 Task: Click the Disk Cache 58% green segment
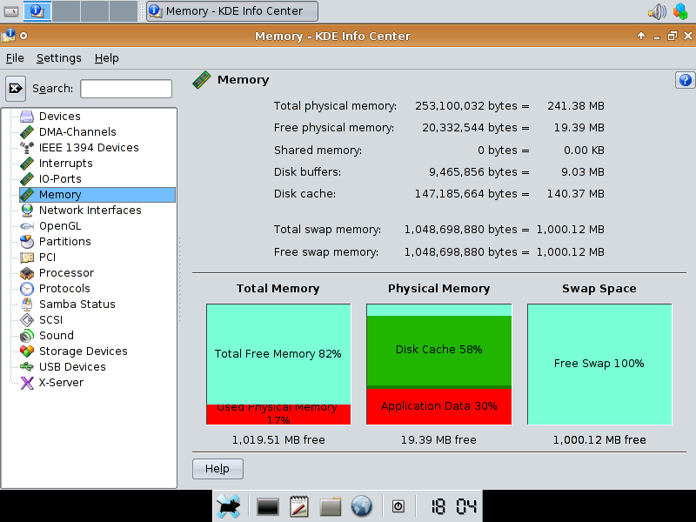pos(439,351)
